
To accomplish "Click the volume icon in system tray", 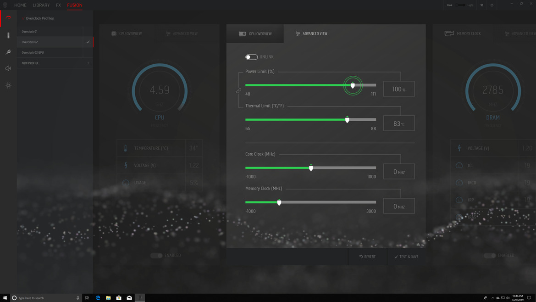I will [508, 298].
